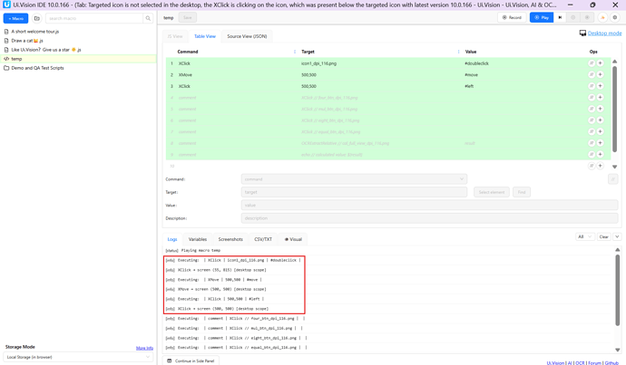Toggle comment on row 8 OCRExtractRelative comment
626x365 pixels.
(592, 143)
